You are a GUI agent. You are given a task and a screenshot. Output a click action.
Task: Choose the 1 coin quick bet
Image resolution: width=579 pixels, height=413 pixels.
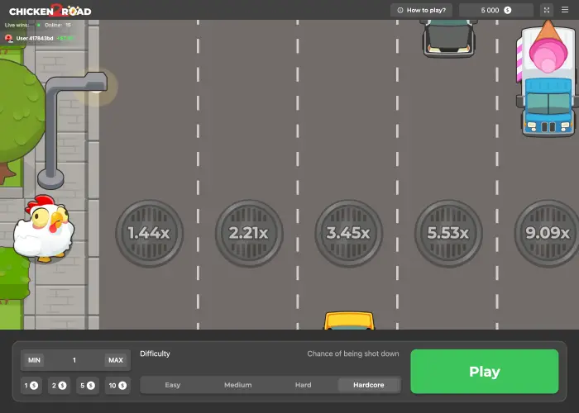31,386
